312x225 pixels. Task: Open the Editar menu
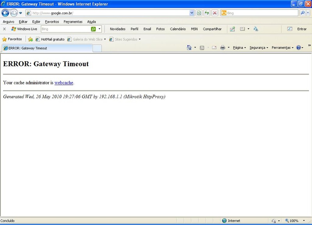coord(23,22)
